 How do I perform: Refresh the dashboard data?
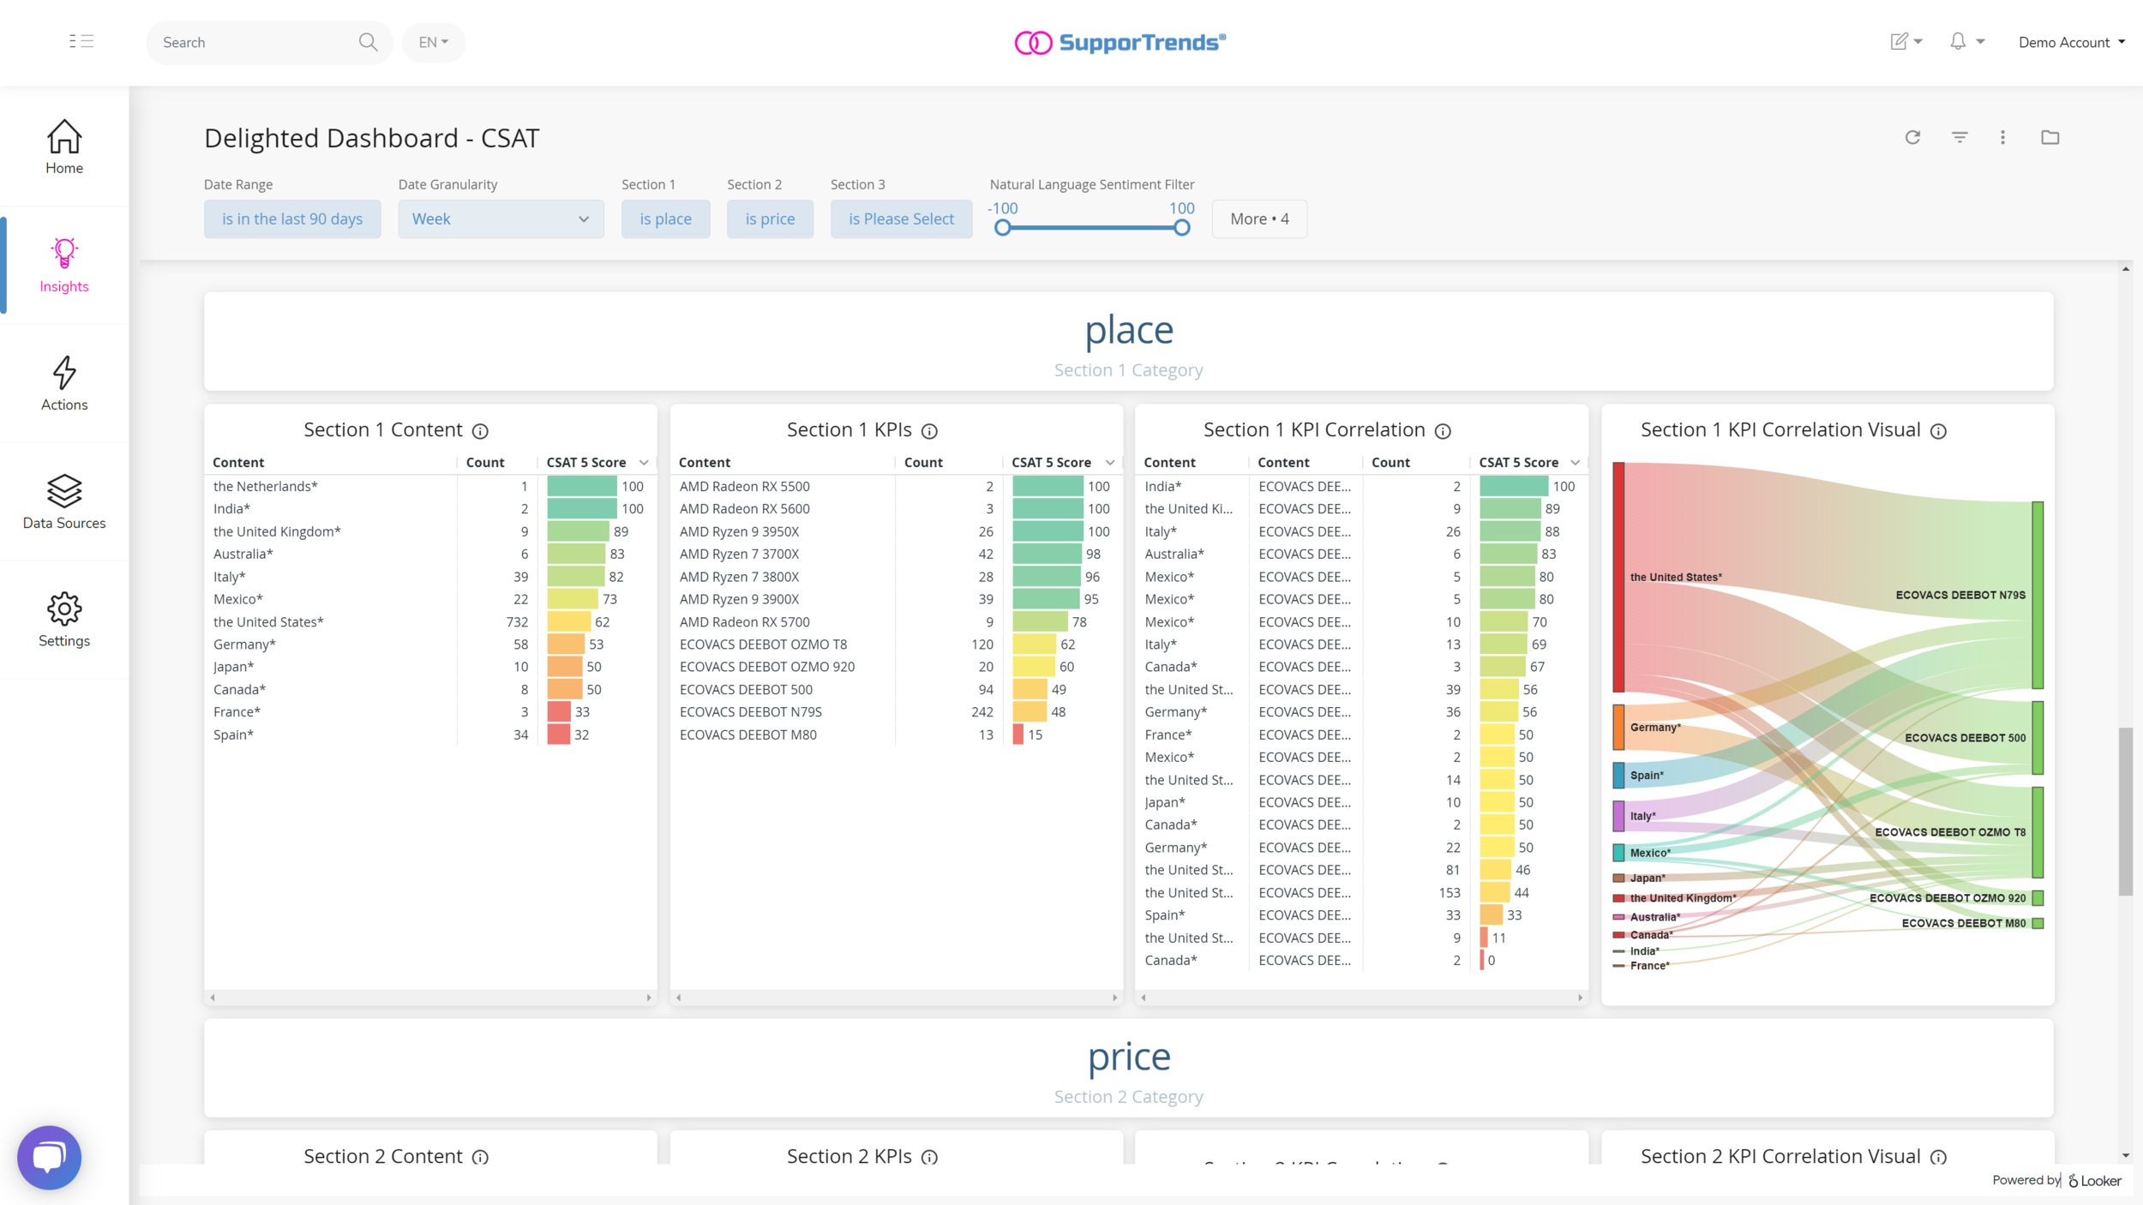tap(1912, 137)
